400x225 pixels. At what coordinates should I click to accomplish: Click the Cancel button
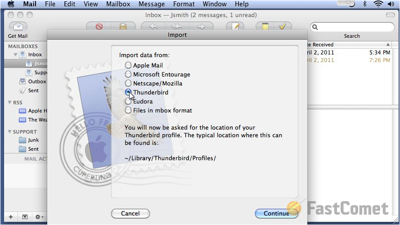pyautogui.click(x=130, y=213)
